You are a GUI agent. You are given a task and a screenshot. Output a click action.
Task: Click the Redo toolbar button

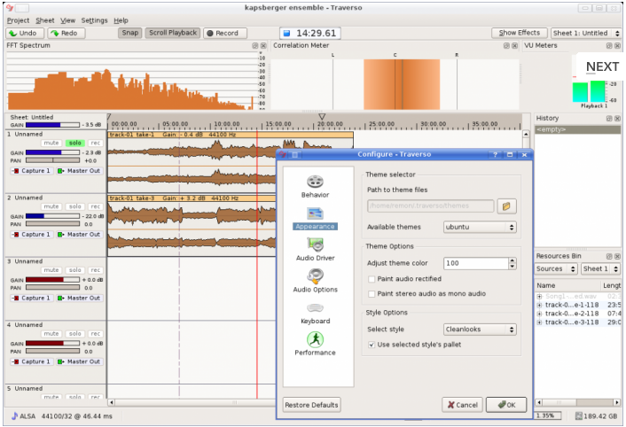point(67,33)
